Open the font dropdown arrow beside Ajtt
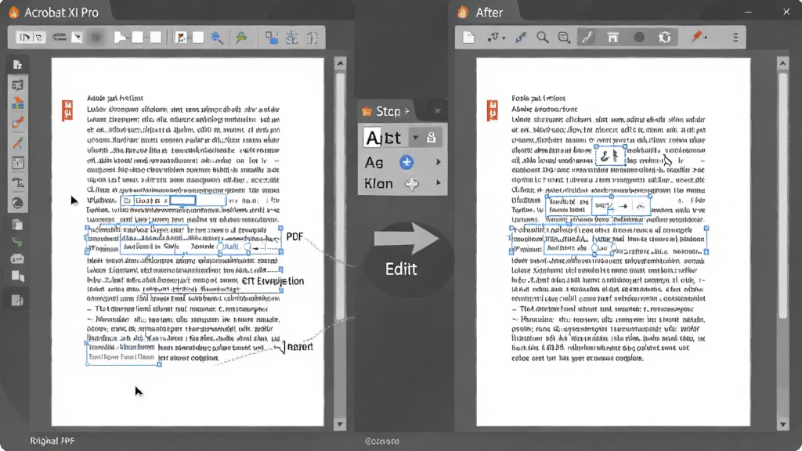802x451 pixels. [x=415, y=138]
